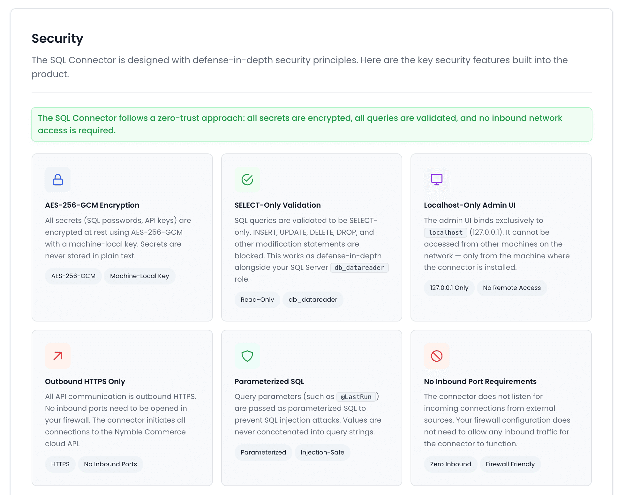The width and height of the screenshot is (618, 495).
Task: Click the Injection-Safe tag
Action: [x=322, y=452]
